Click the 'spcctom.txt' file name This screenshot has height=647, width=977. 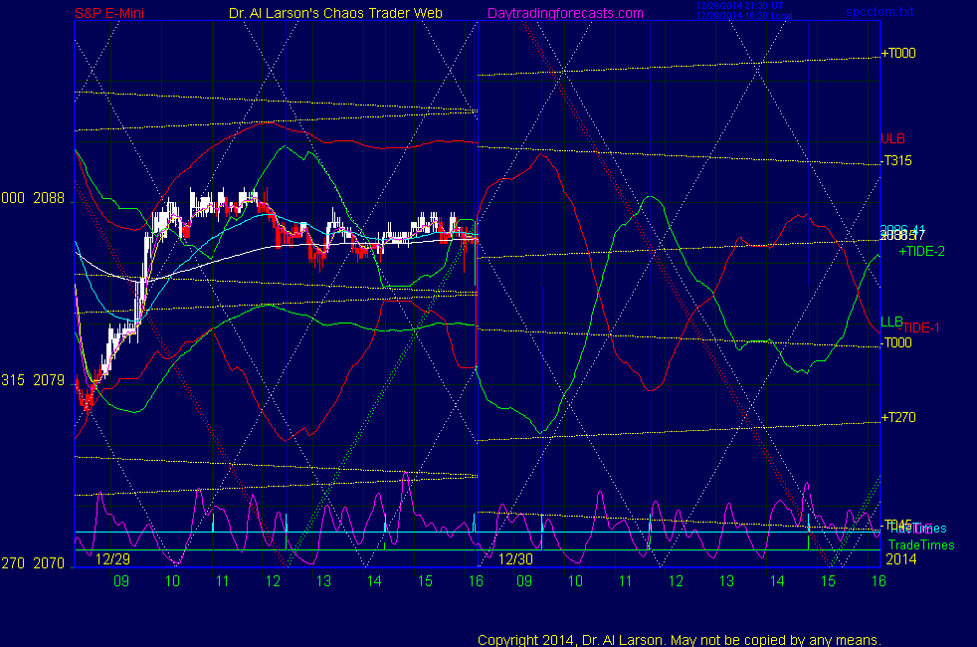pos(879,12)
